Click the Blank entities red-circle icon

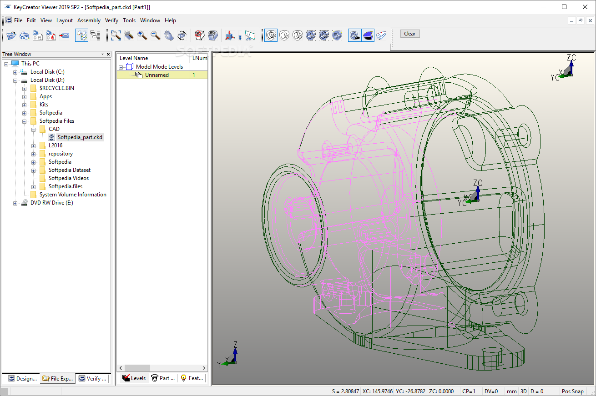(199, 35)
